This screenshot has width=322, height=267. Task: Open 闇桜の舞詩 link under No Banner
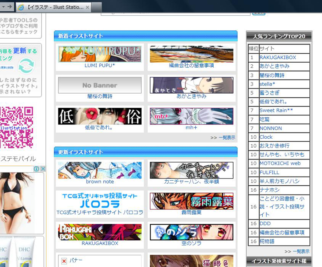[x=100, y=96]
